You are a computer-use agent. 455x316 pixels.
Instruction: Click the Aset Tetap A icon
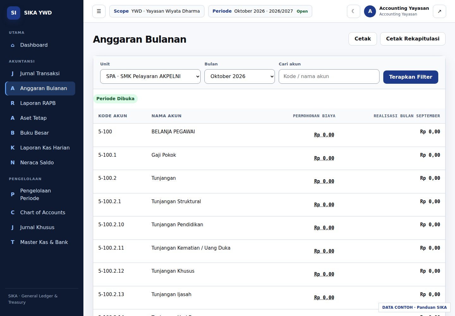[x=13, y=118]
